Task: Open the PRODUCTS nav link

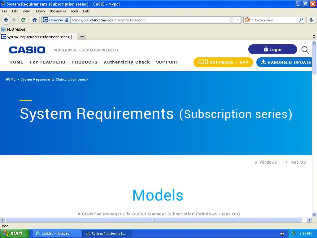Action: [84, 62]
